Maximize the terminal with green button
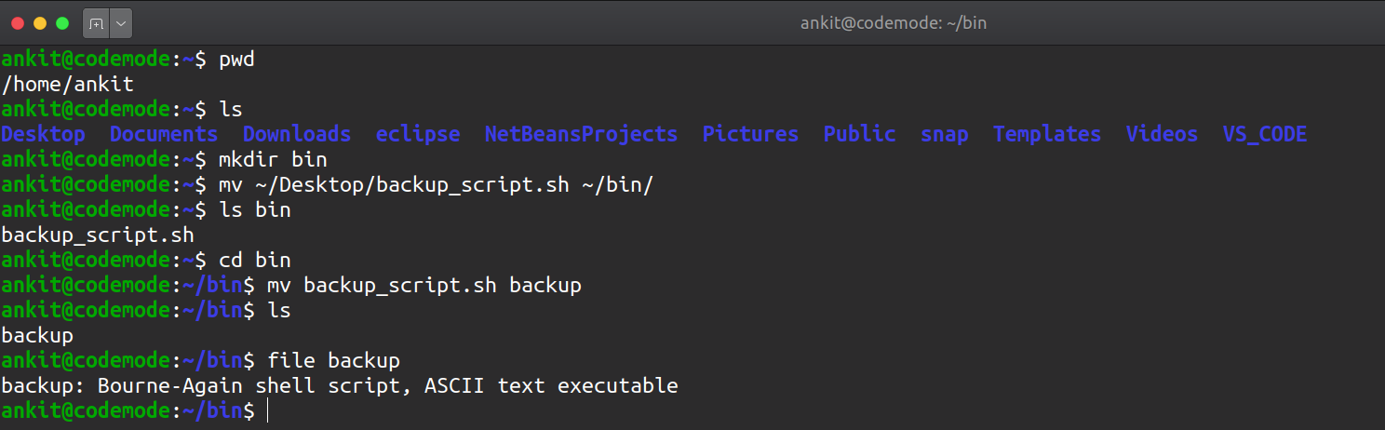The width and height of the screenshot is (1385, 430). click(62, 22)
